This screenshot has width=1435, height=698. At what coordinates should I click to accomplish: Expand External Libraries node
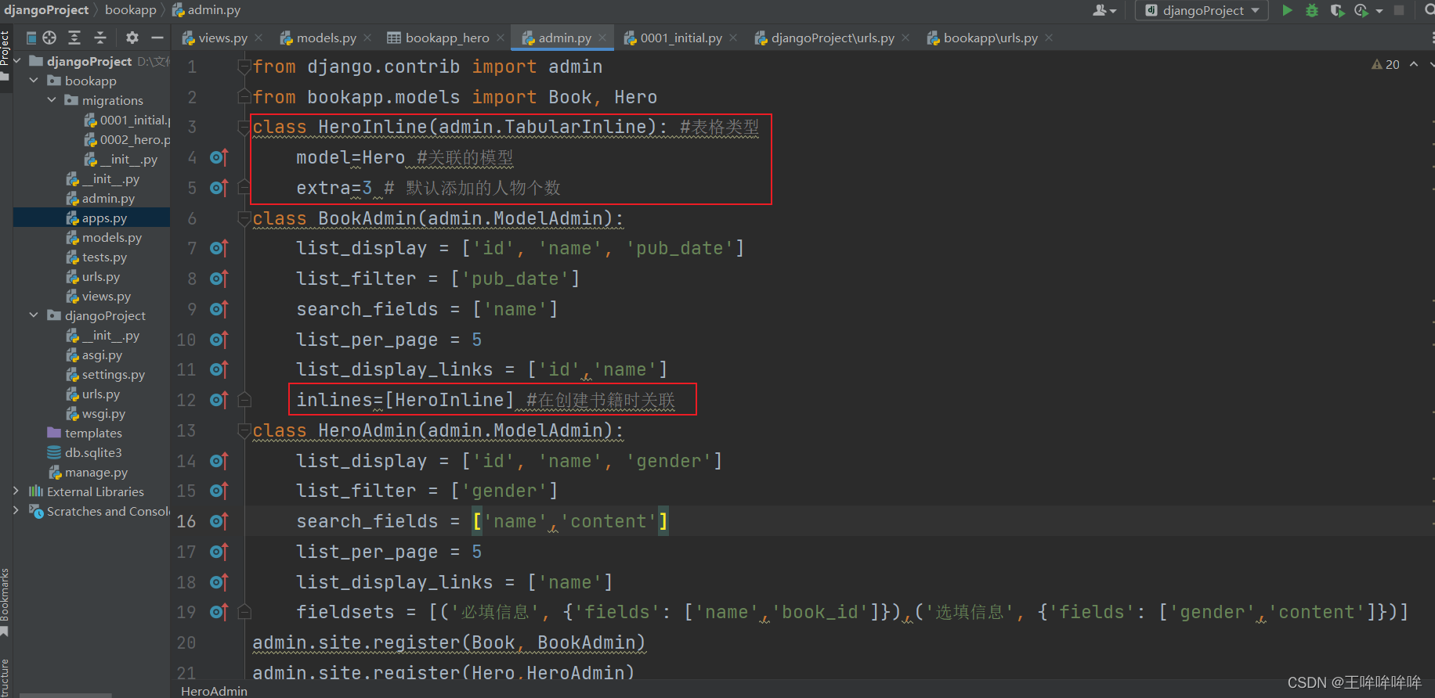[x=16, y=491]
